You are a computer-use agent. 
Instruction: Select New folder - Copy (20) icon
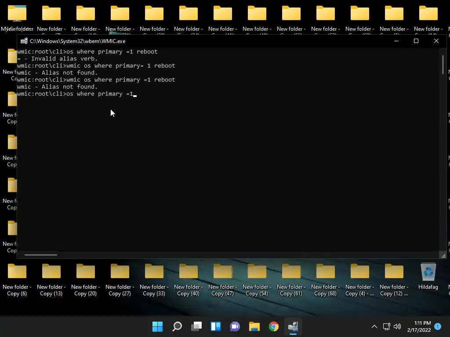pos(86,280)
